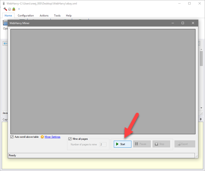Uncheck Auto scroll above table
This screenshot has height=171, width=205.
(x=12, y=137)
